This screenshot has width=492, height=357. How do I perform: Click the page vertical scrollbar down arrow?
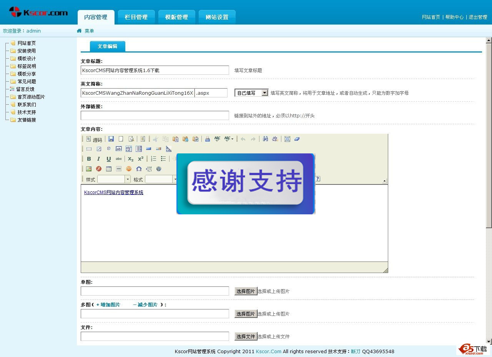(489, 341)
